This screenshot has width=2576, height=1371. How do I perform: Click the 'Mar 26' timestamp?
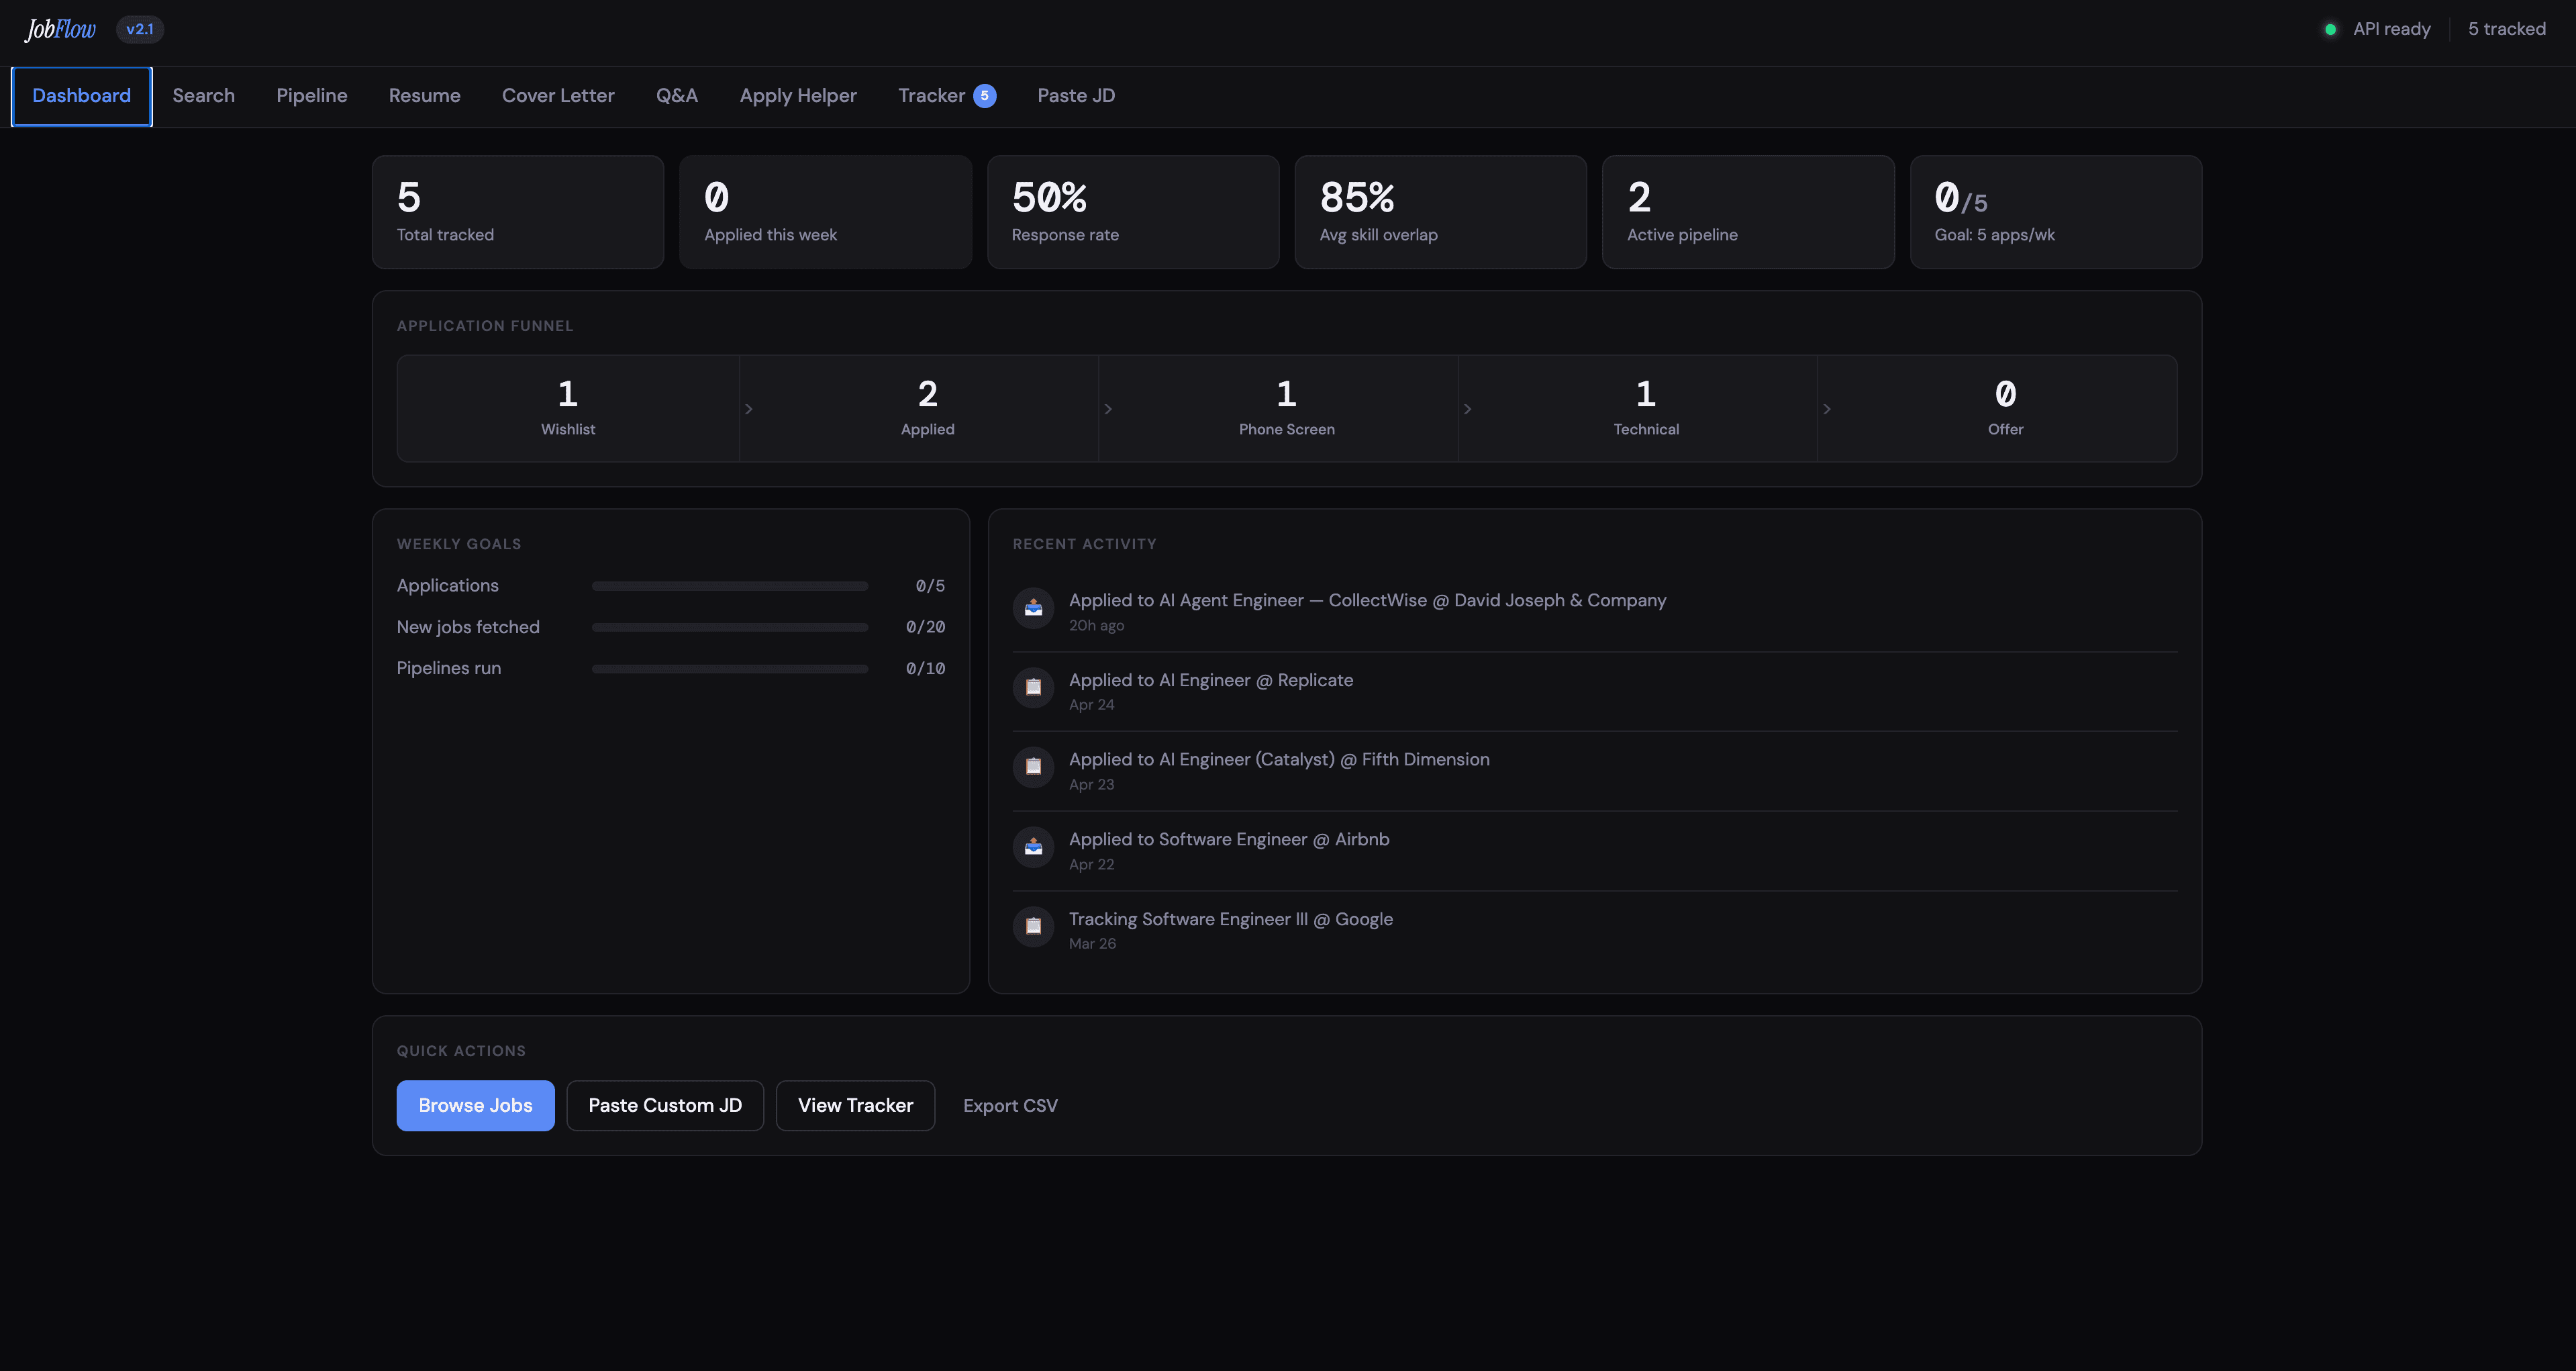[x=1092, y=943]
